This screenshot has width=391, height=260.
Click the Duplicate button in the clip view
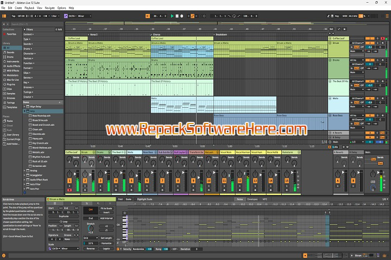[x=64, y=217]
